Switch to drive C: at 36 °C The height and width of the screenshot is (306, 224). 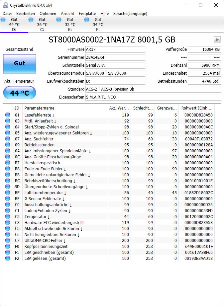pyautogui.click(x=42, y=25)
